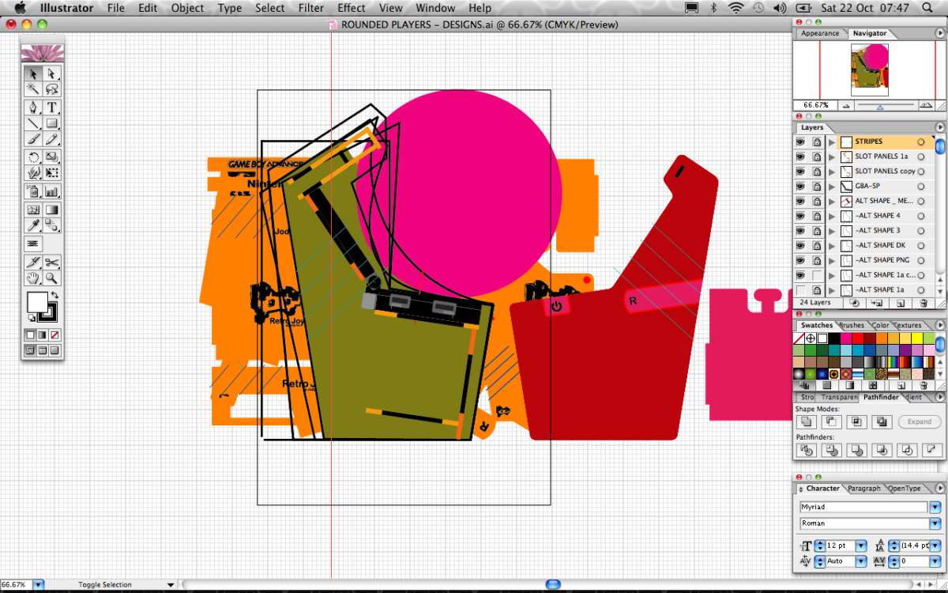Select the Eyedropper tool
The width and height of the screenshot is (948, 593).
point(33,227)
